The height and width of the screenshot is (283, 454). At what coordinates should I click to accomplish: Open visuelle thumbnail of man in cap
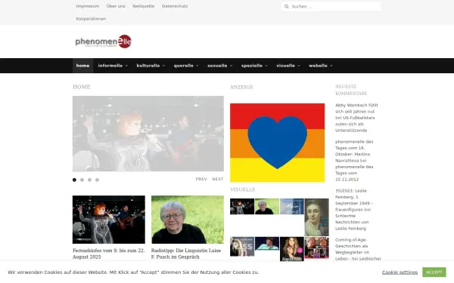267,244
